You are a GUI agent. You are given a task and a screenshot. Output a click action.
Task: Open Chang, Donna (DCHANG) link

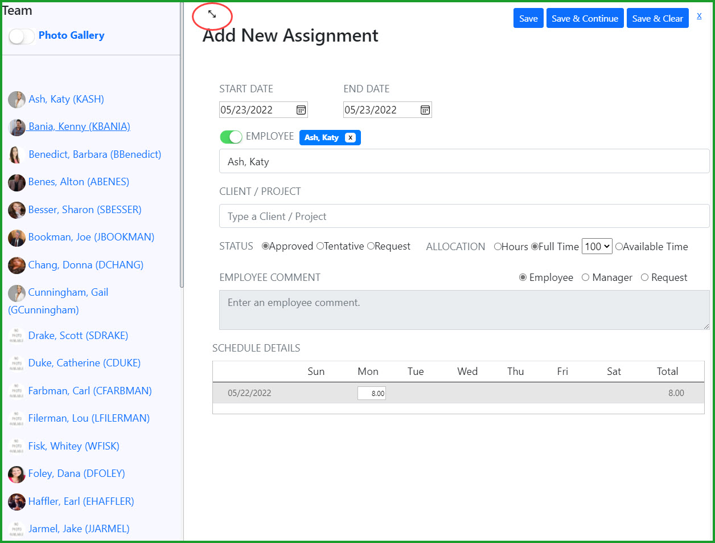[86, 265]
